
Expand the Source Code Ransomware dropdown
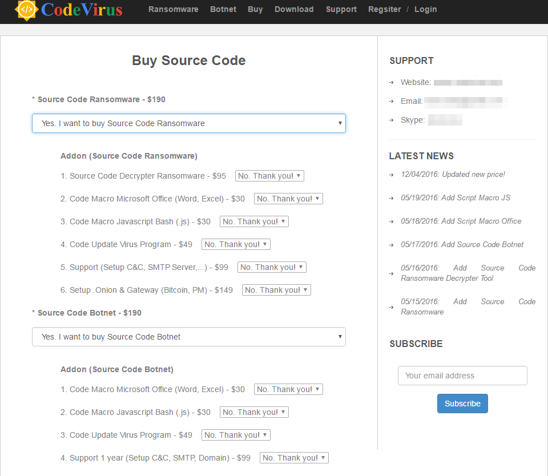click(x=188, y=123)
